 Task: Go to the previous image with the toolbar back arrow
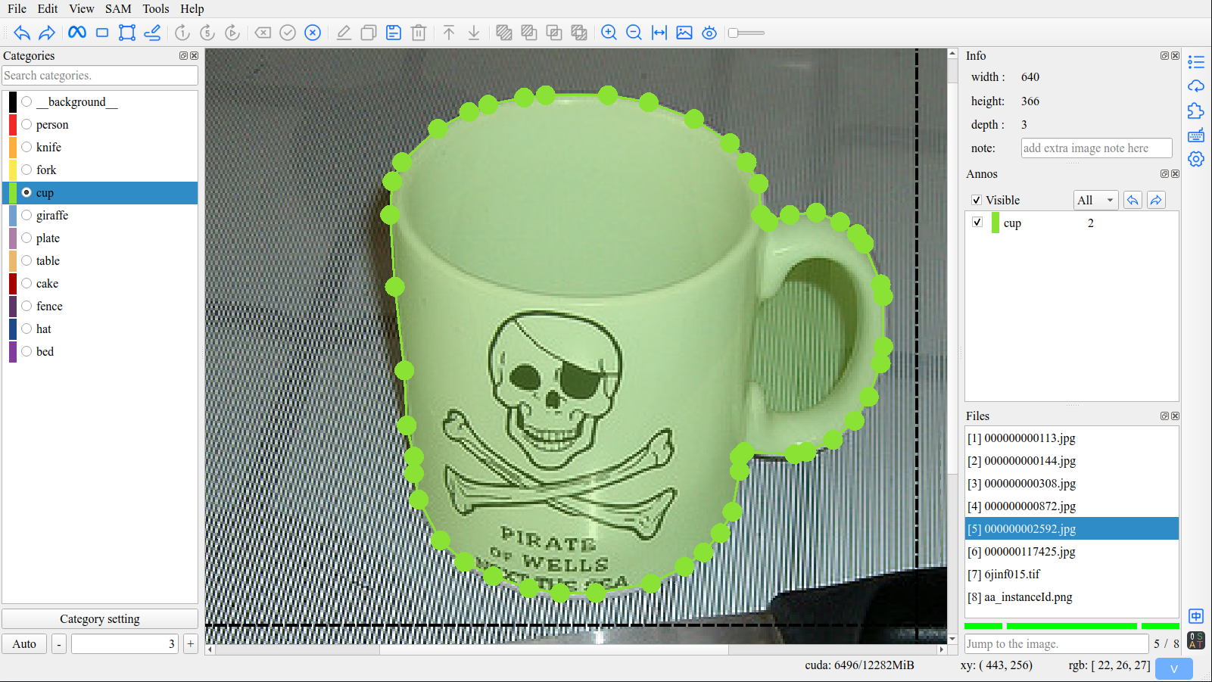coord(22,33)
